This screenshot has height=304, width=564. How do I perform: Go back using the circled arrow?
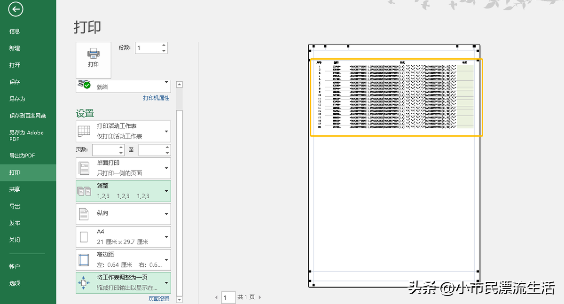[16, 9]
